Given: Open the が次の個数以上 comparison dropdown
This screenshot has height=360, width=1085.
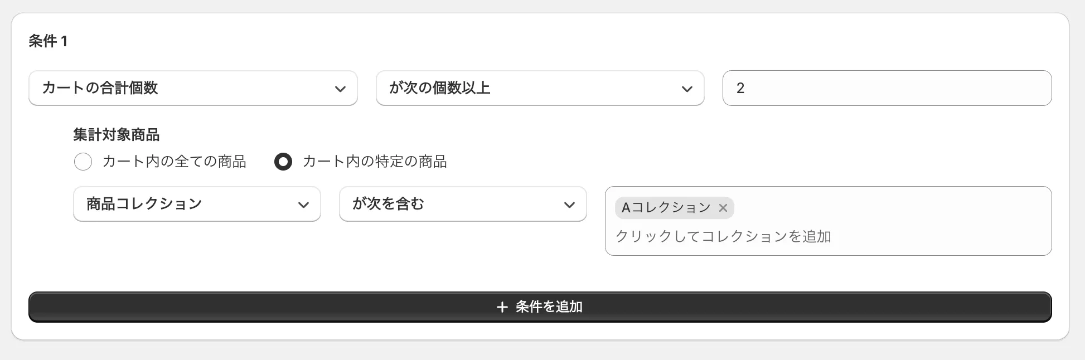Looking at the screenshot, I should pyautogui.click(x=540, y=88).
